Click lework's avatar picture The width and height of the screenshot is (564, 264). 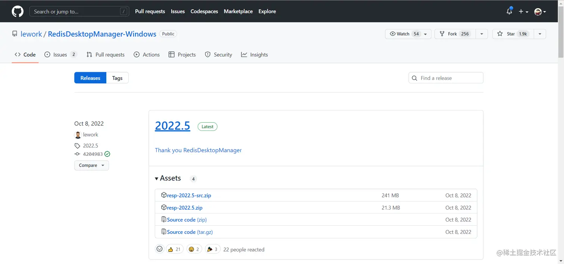point(78,135)
